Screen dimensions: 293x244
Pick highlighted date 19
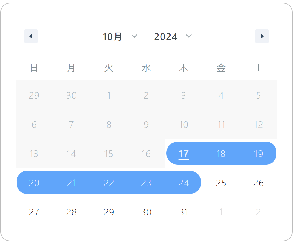click(x=258, y=153)
